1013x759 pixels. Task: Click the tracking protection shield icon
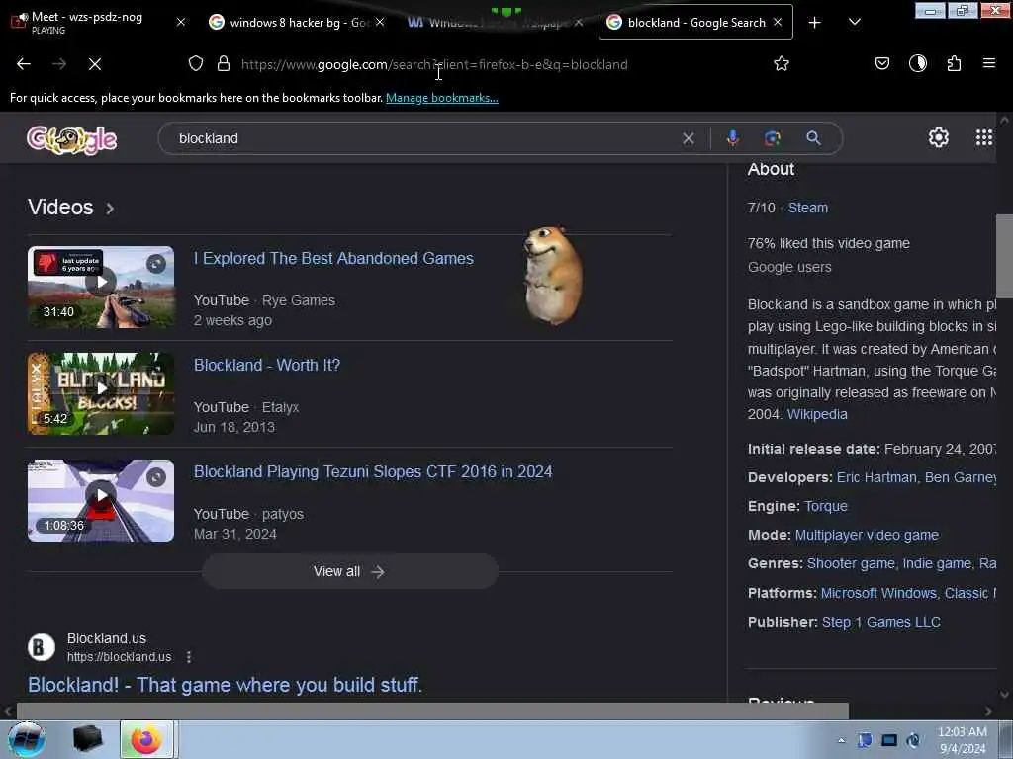[196, 63]
